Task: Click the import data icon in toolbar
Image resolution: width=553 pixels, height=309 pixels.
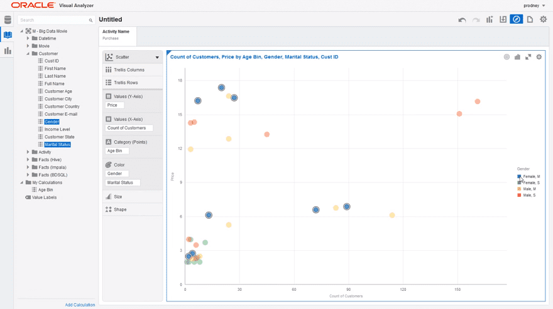Action: point(503,19)
